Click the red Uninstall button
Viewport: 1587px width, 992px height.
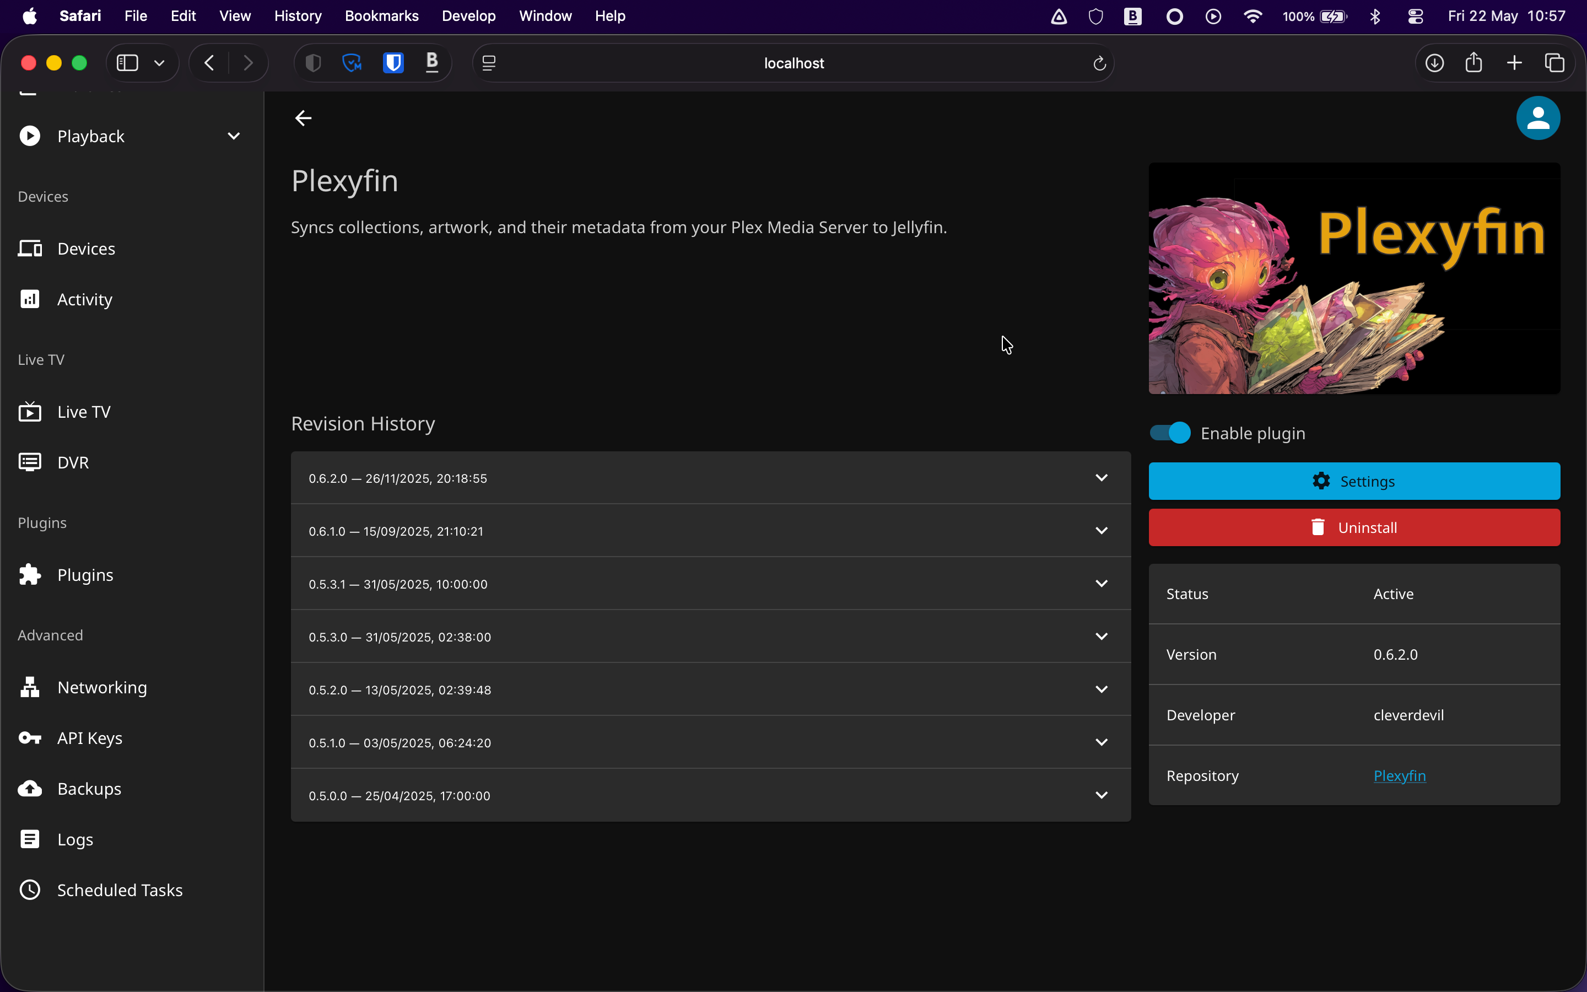pos(1354,527)
